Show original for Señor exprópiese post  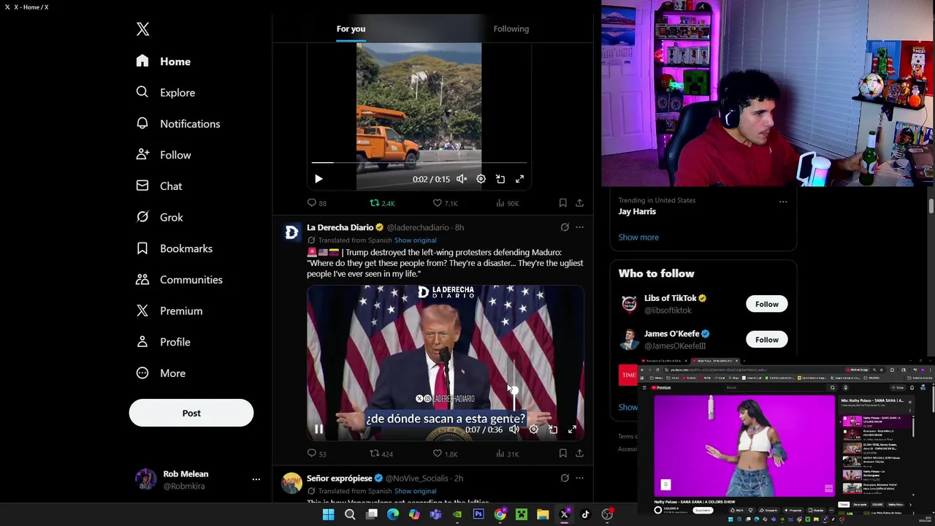[415, 491]
